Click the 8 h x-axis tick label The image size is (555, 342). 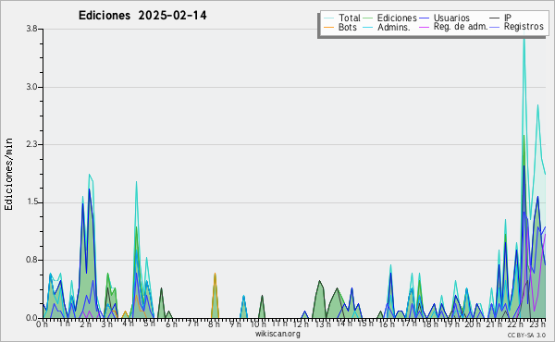point(214,324)
